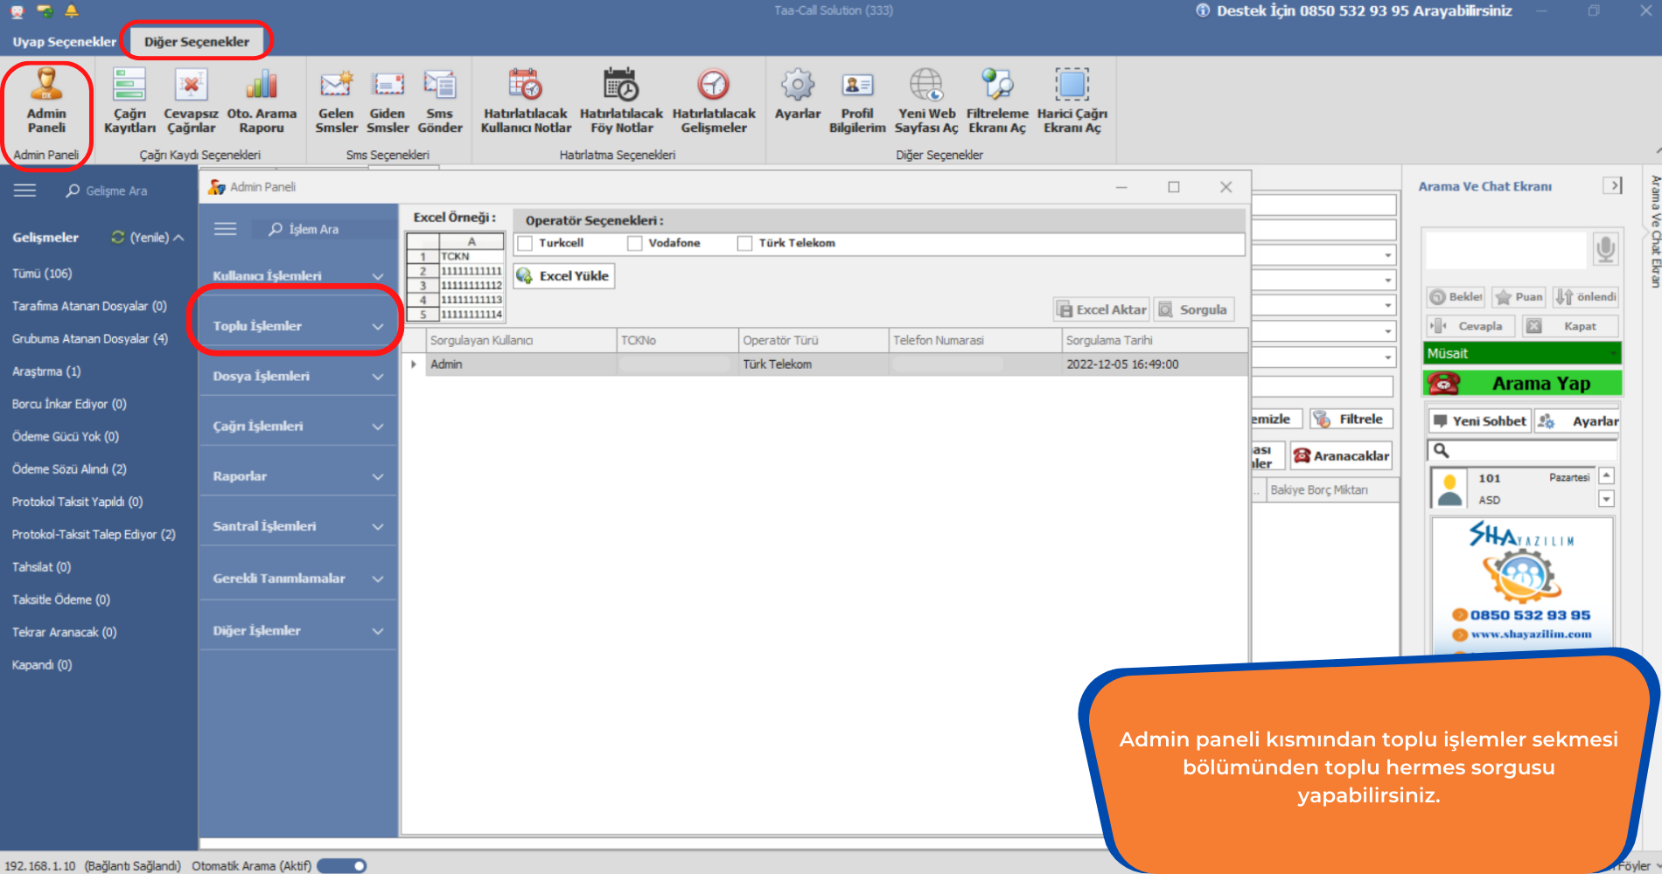This screenshot has height=874, width=1662.
Task: Check the Vodafone operator checkbox
Action: coord(635,243)
